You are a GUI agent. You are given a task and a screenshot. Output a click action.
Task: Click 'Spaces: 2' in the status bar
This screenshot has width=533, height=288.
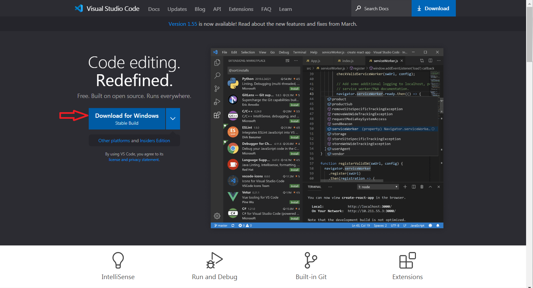click(x=380, y=226)
